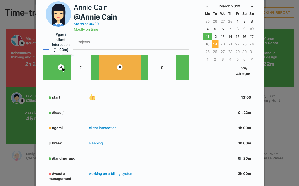
Task: Go to the previous month in the calendar
Action: pos(208,6)
